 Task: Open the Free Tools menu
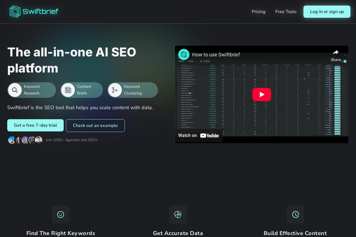click(x=286, y=12)
